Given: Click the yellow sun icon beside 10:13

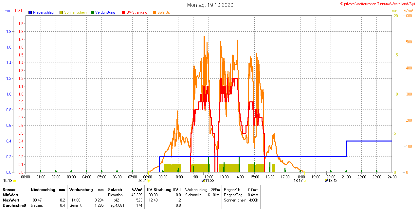Looking at the screenshot, I should point(14,181).
